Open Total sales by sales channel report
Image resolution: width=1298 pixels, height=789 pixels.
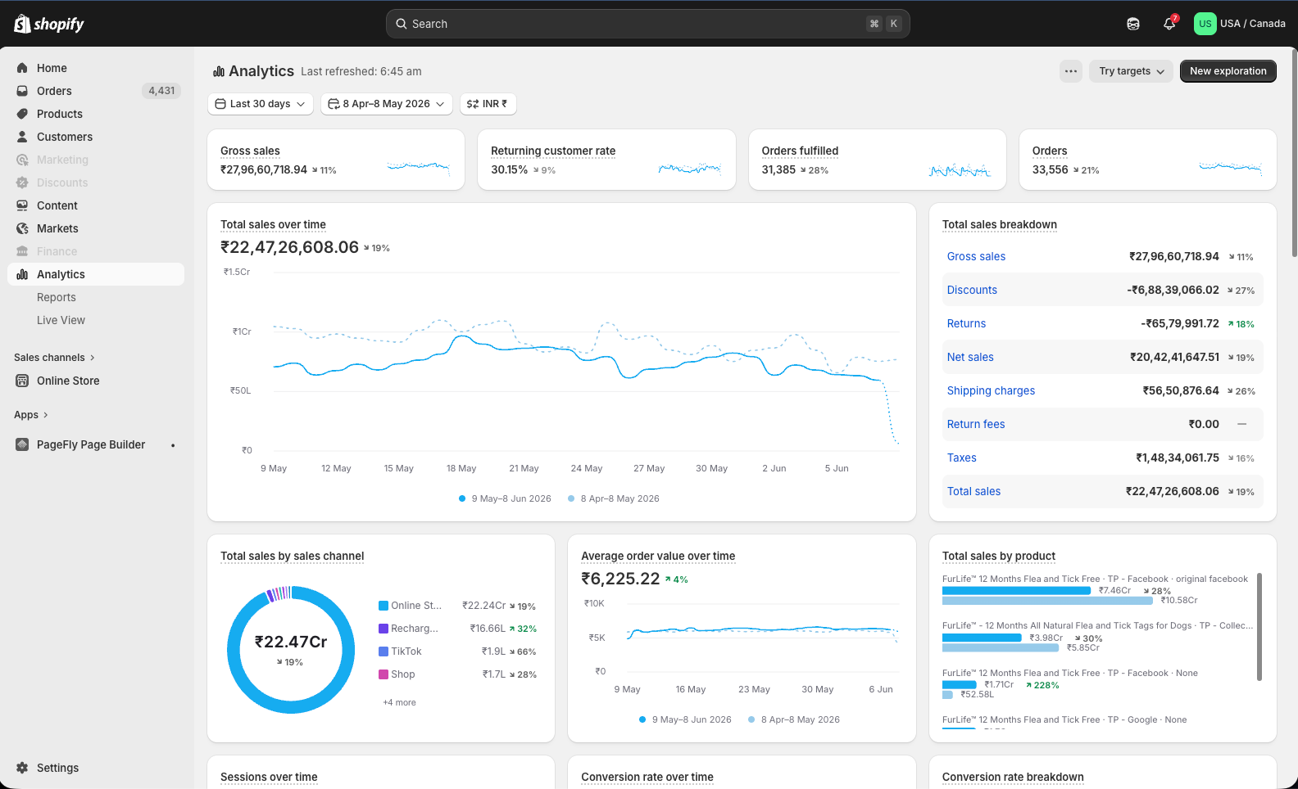tap(292, 556)
